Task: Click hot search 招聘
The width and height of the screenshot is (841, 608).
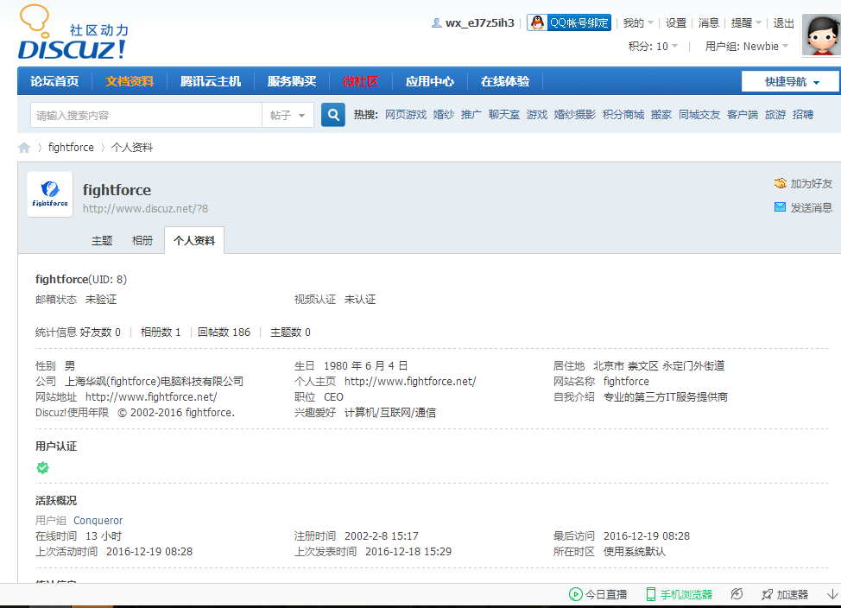Action: point(803,114)
